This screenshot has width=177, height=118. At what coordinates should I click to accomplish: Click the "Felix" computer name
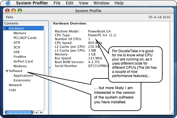click(x=9, y=17)
